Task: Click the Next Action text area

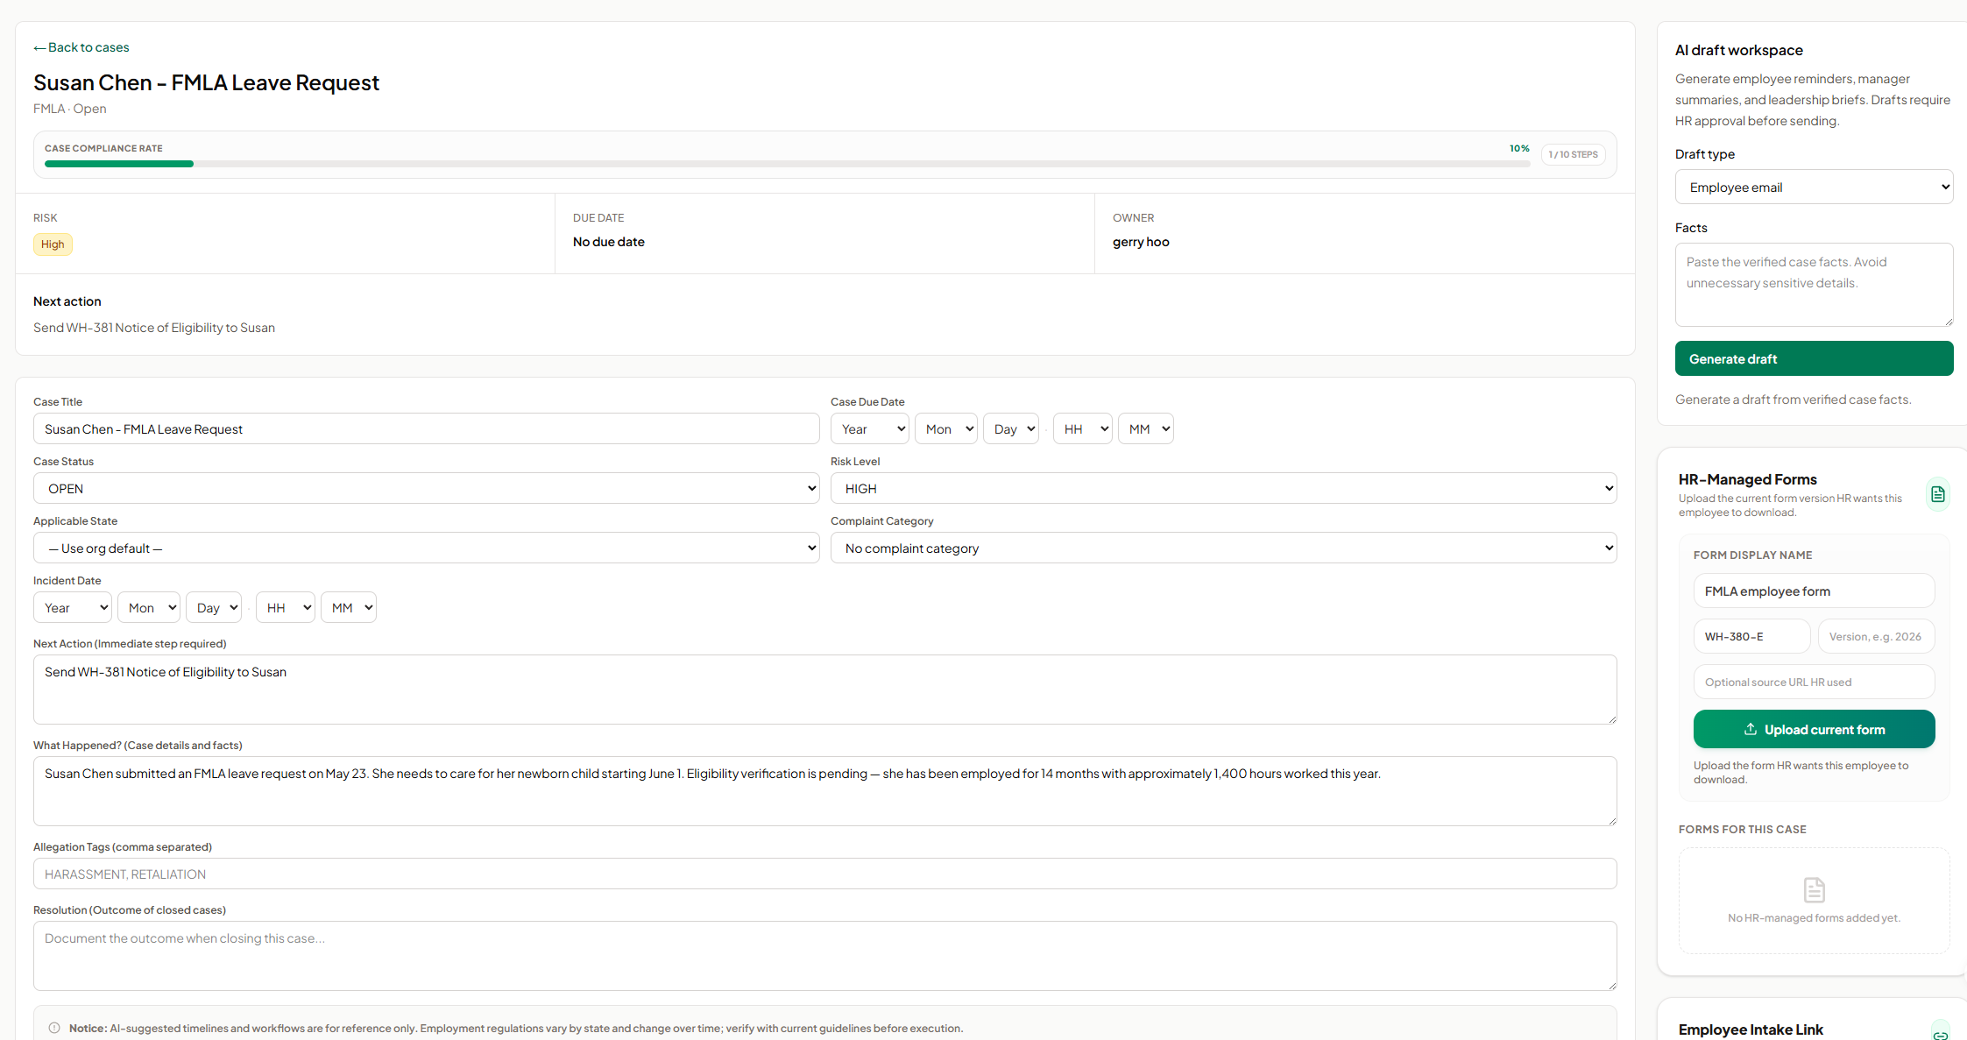Action: click(824, 690)
